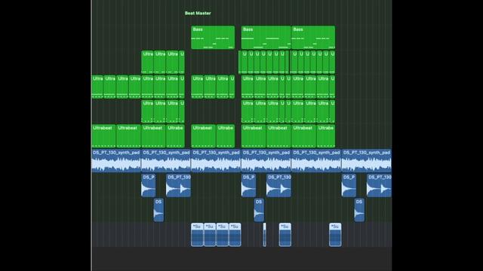This screenshot has width=483, height=271.
Task: Select the second short DS_P hit region
Action: pyautogui.click(x=248, y=186)
